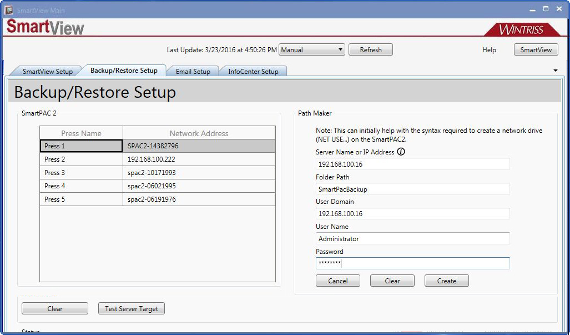Open the Help link
This screenshot has width=570, height=335.
tap(489, 50)
